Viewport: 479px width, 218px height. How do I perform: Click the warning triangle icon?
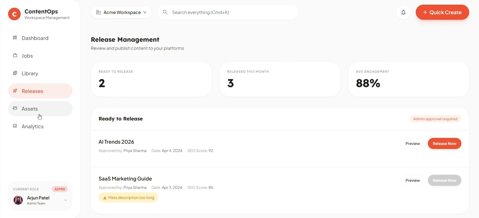[x=105, y=198]
